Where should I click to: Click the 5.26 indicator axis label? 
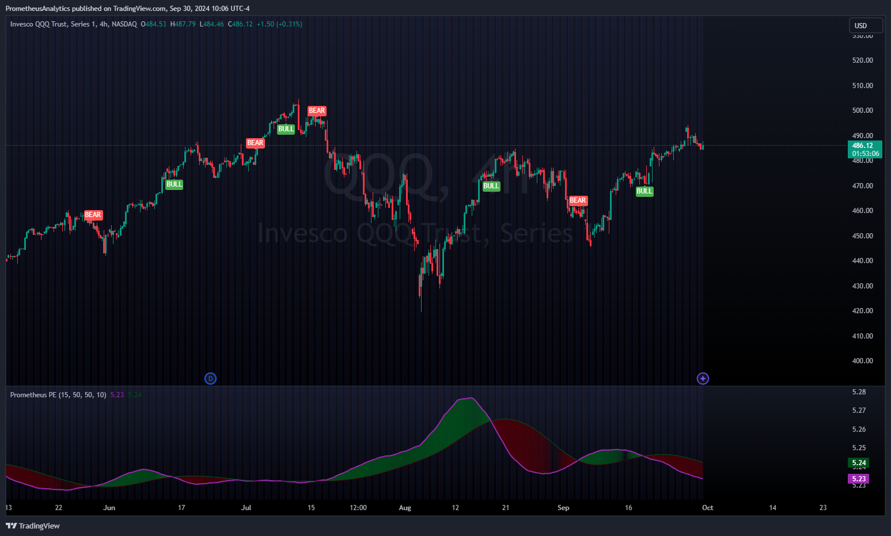click(859, 429)
